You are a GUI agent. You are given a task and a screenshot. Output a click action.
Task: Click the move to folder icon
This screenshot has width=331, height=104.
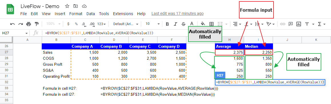75,6
